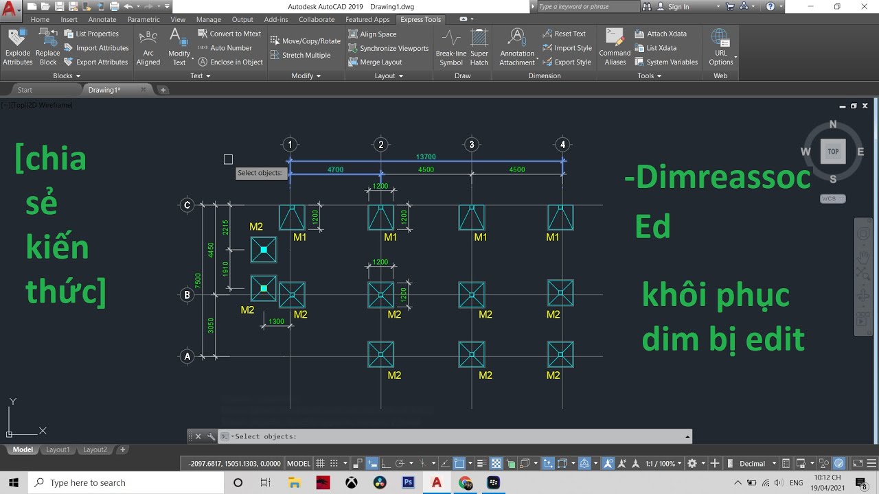The image size is (879, 494).
Task: Open the Start file tab
Action: 25,90
